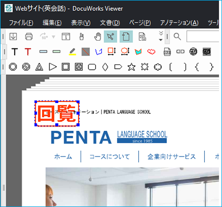Rotate page 90 degrees icon
222x207 pixels.
44,36
